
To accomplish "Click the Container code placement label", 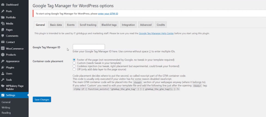I will click(48, 61).
